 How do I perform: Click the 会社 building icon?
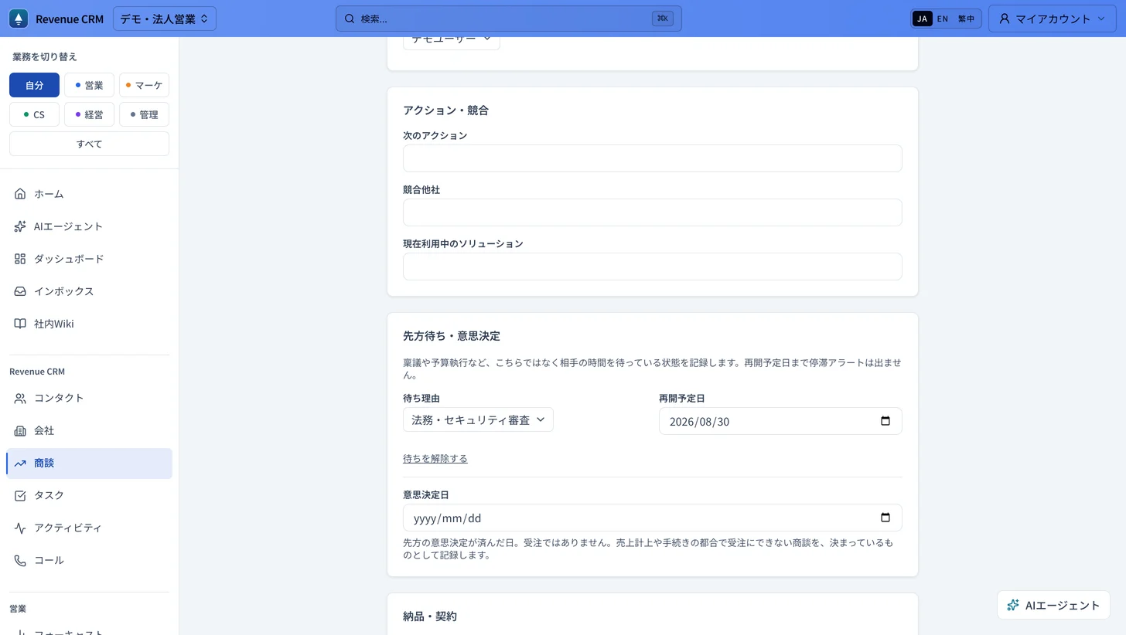coord(20,430)
